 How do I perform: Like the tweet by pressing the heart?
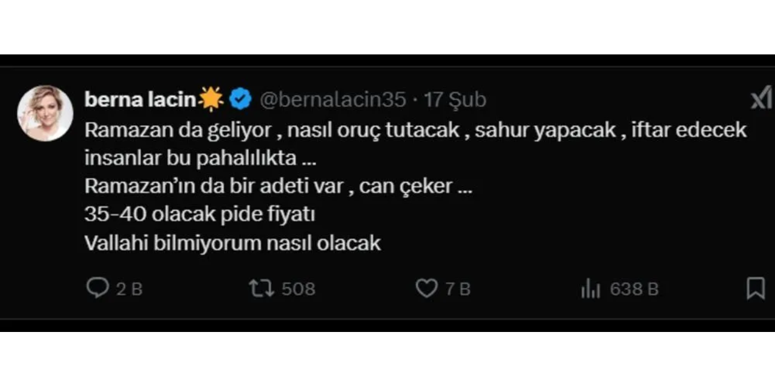(427, 288)
